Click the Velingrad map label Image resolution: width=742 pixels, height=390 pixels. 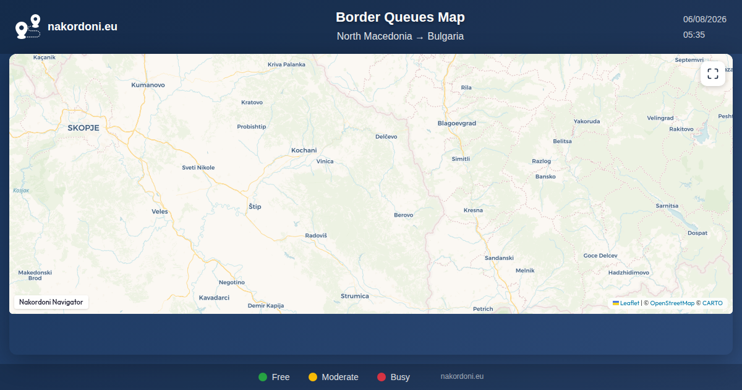pyautogui.click(x=660, y=118)
